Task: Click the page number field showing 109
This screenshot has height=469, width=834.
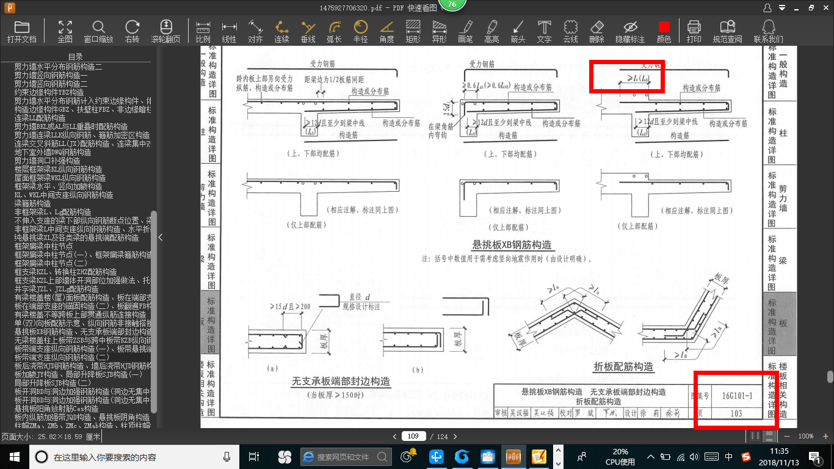Action: pyautogui.click(x=414, y=436)
